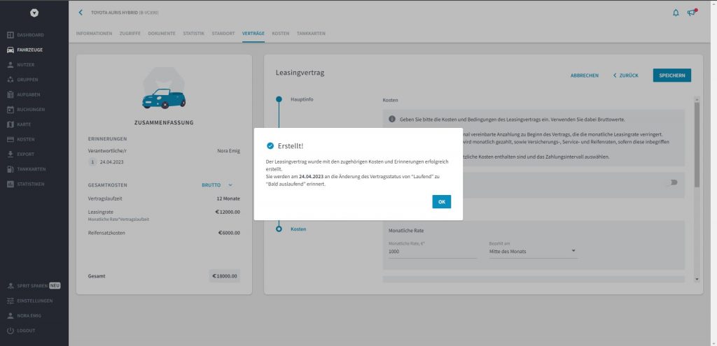The height and width of the screenshot is (346, 717).
Task: Switch to the Informationen tab
Action: point(95,34)
